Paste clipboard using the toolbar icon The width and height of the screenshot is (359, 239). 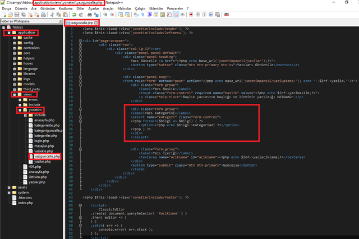click(66, 15)
